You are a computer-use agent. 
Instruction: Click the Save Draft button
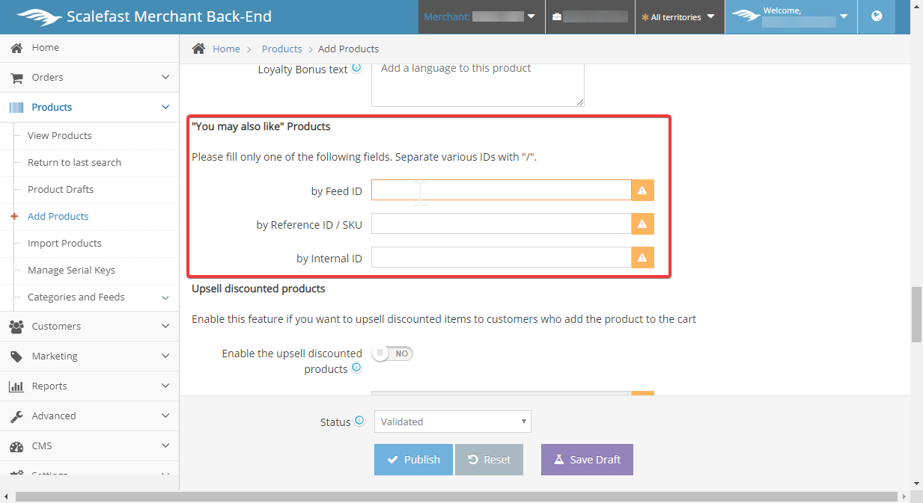click(x=587, y=460)
